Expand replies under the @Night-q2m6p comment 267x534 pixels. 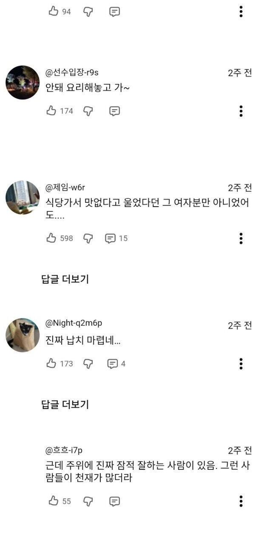coord(65,404)
